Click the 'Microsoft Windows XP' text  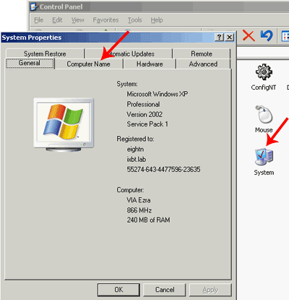pos(158,94)
